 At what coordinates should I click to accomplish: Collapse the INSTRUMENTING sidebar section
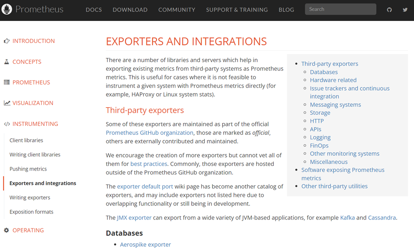(x=35, y=124)
